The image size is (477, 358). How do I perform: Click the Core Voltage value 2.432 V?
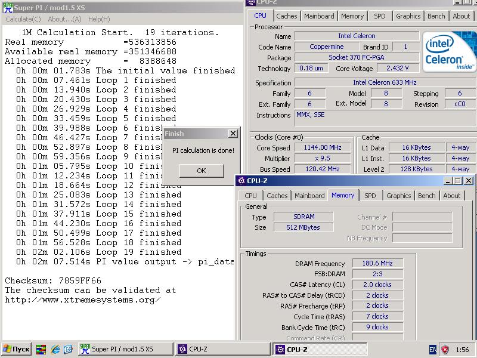(397, 68)
